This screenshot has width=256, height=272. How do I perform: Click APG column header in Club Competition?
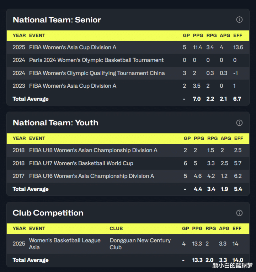tap(224, 229)
